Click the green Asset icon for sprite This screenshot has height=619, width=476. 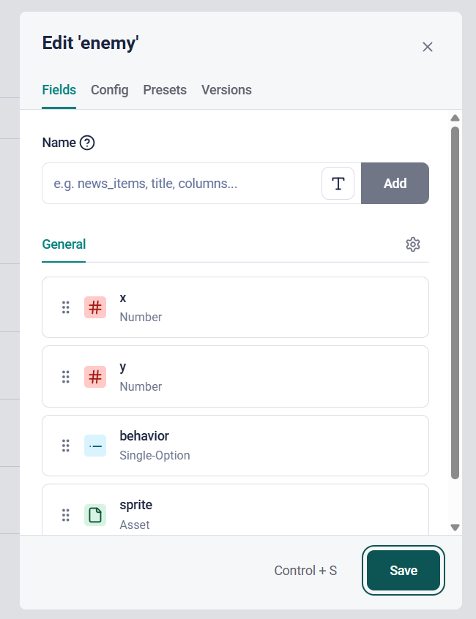click(x=95, y=514)
